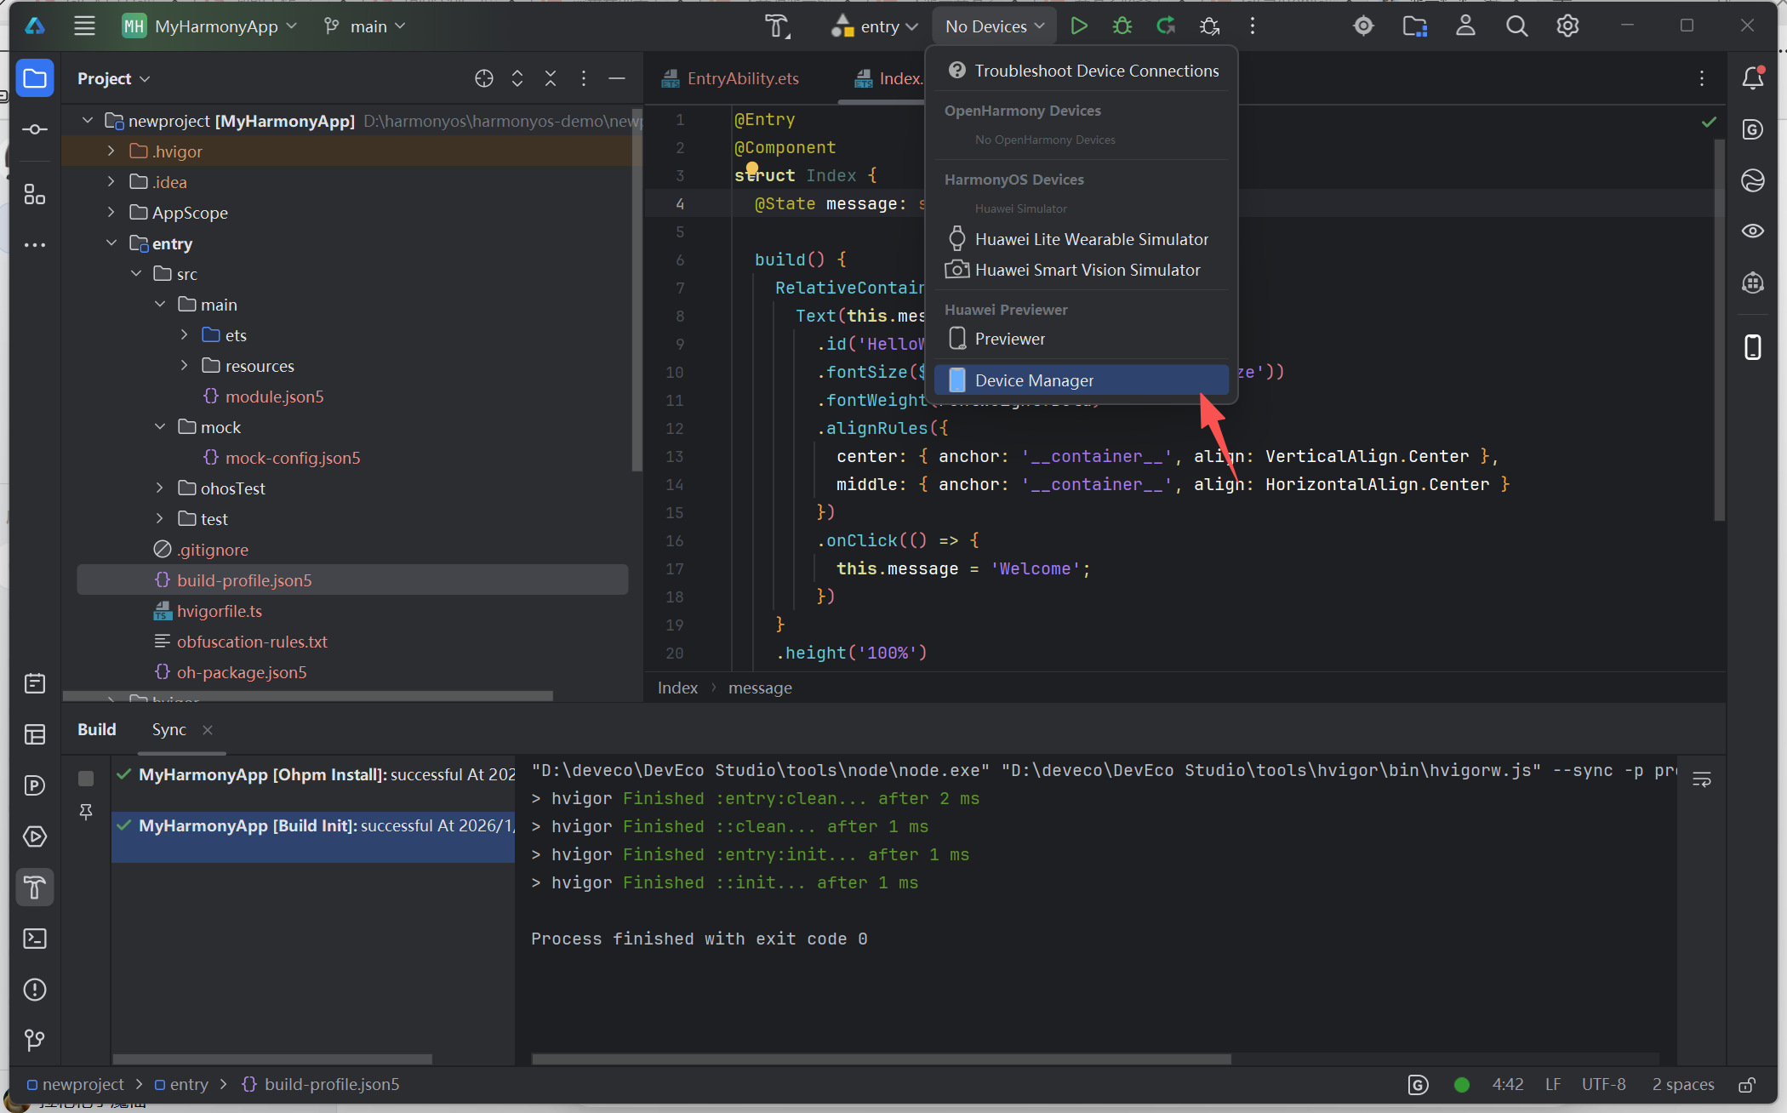Collapse the entry module folder

pyautogui.click(x=111, y=243)
